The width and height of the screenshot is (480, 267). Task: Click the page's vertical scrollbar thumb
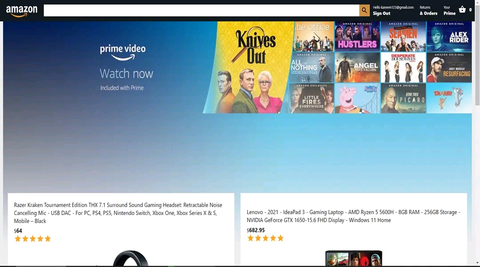pos(477,56)
